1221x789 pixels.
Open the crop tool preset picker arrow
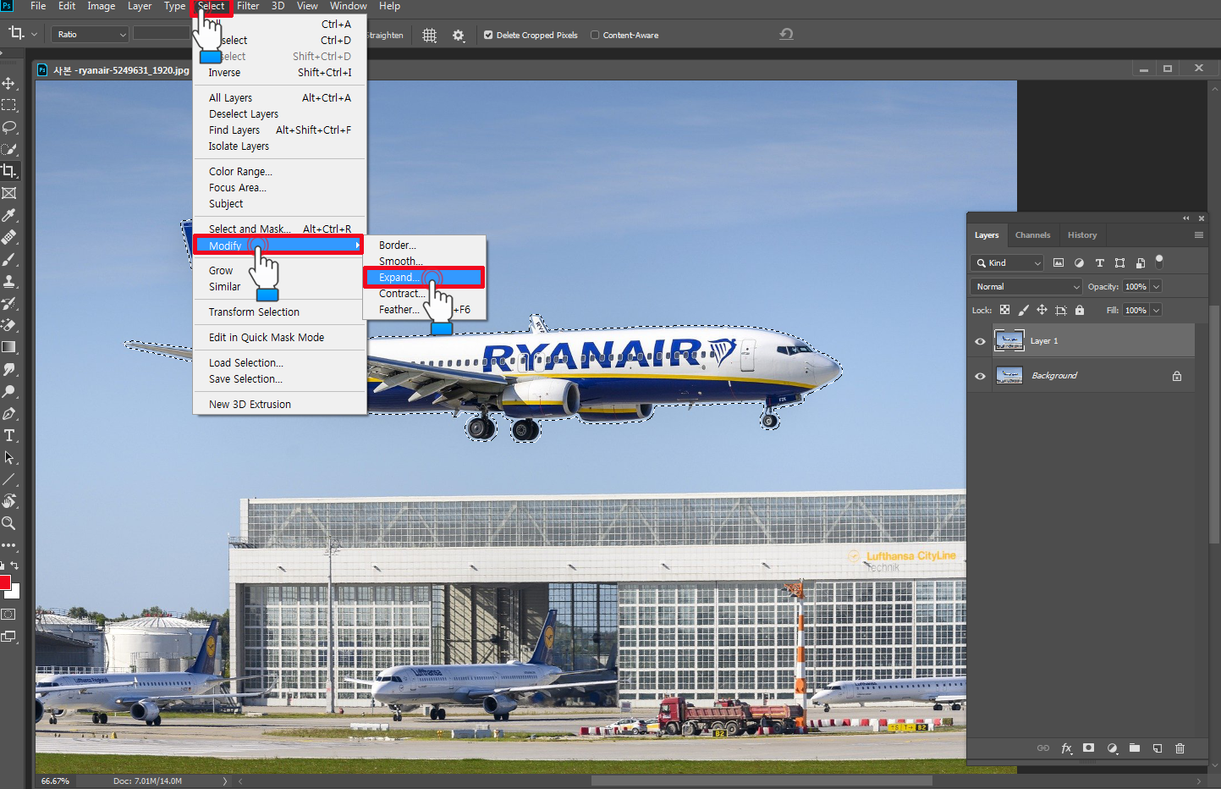coord(34,35)
